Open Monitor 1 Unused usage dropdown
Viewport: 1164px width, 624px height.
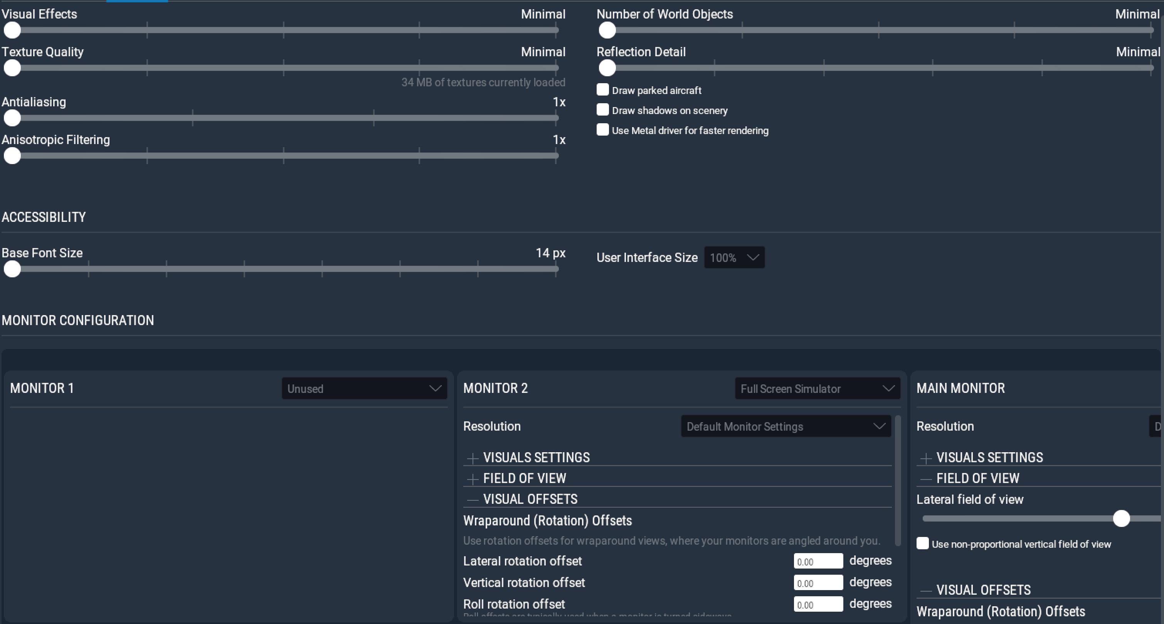click(x=364, y=388)
